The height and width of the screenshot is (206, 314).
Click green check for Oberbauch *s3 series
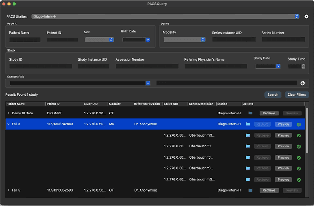pos(299,136)
